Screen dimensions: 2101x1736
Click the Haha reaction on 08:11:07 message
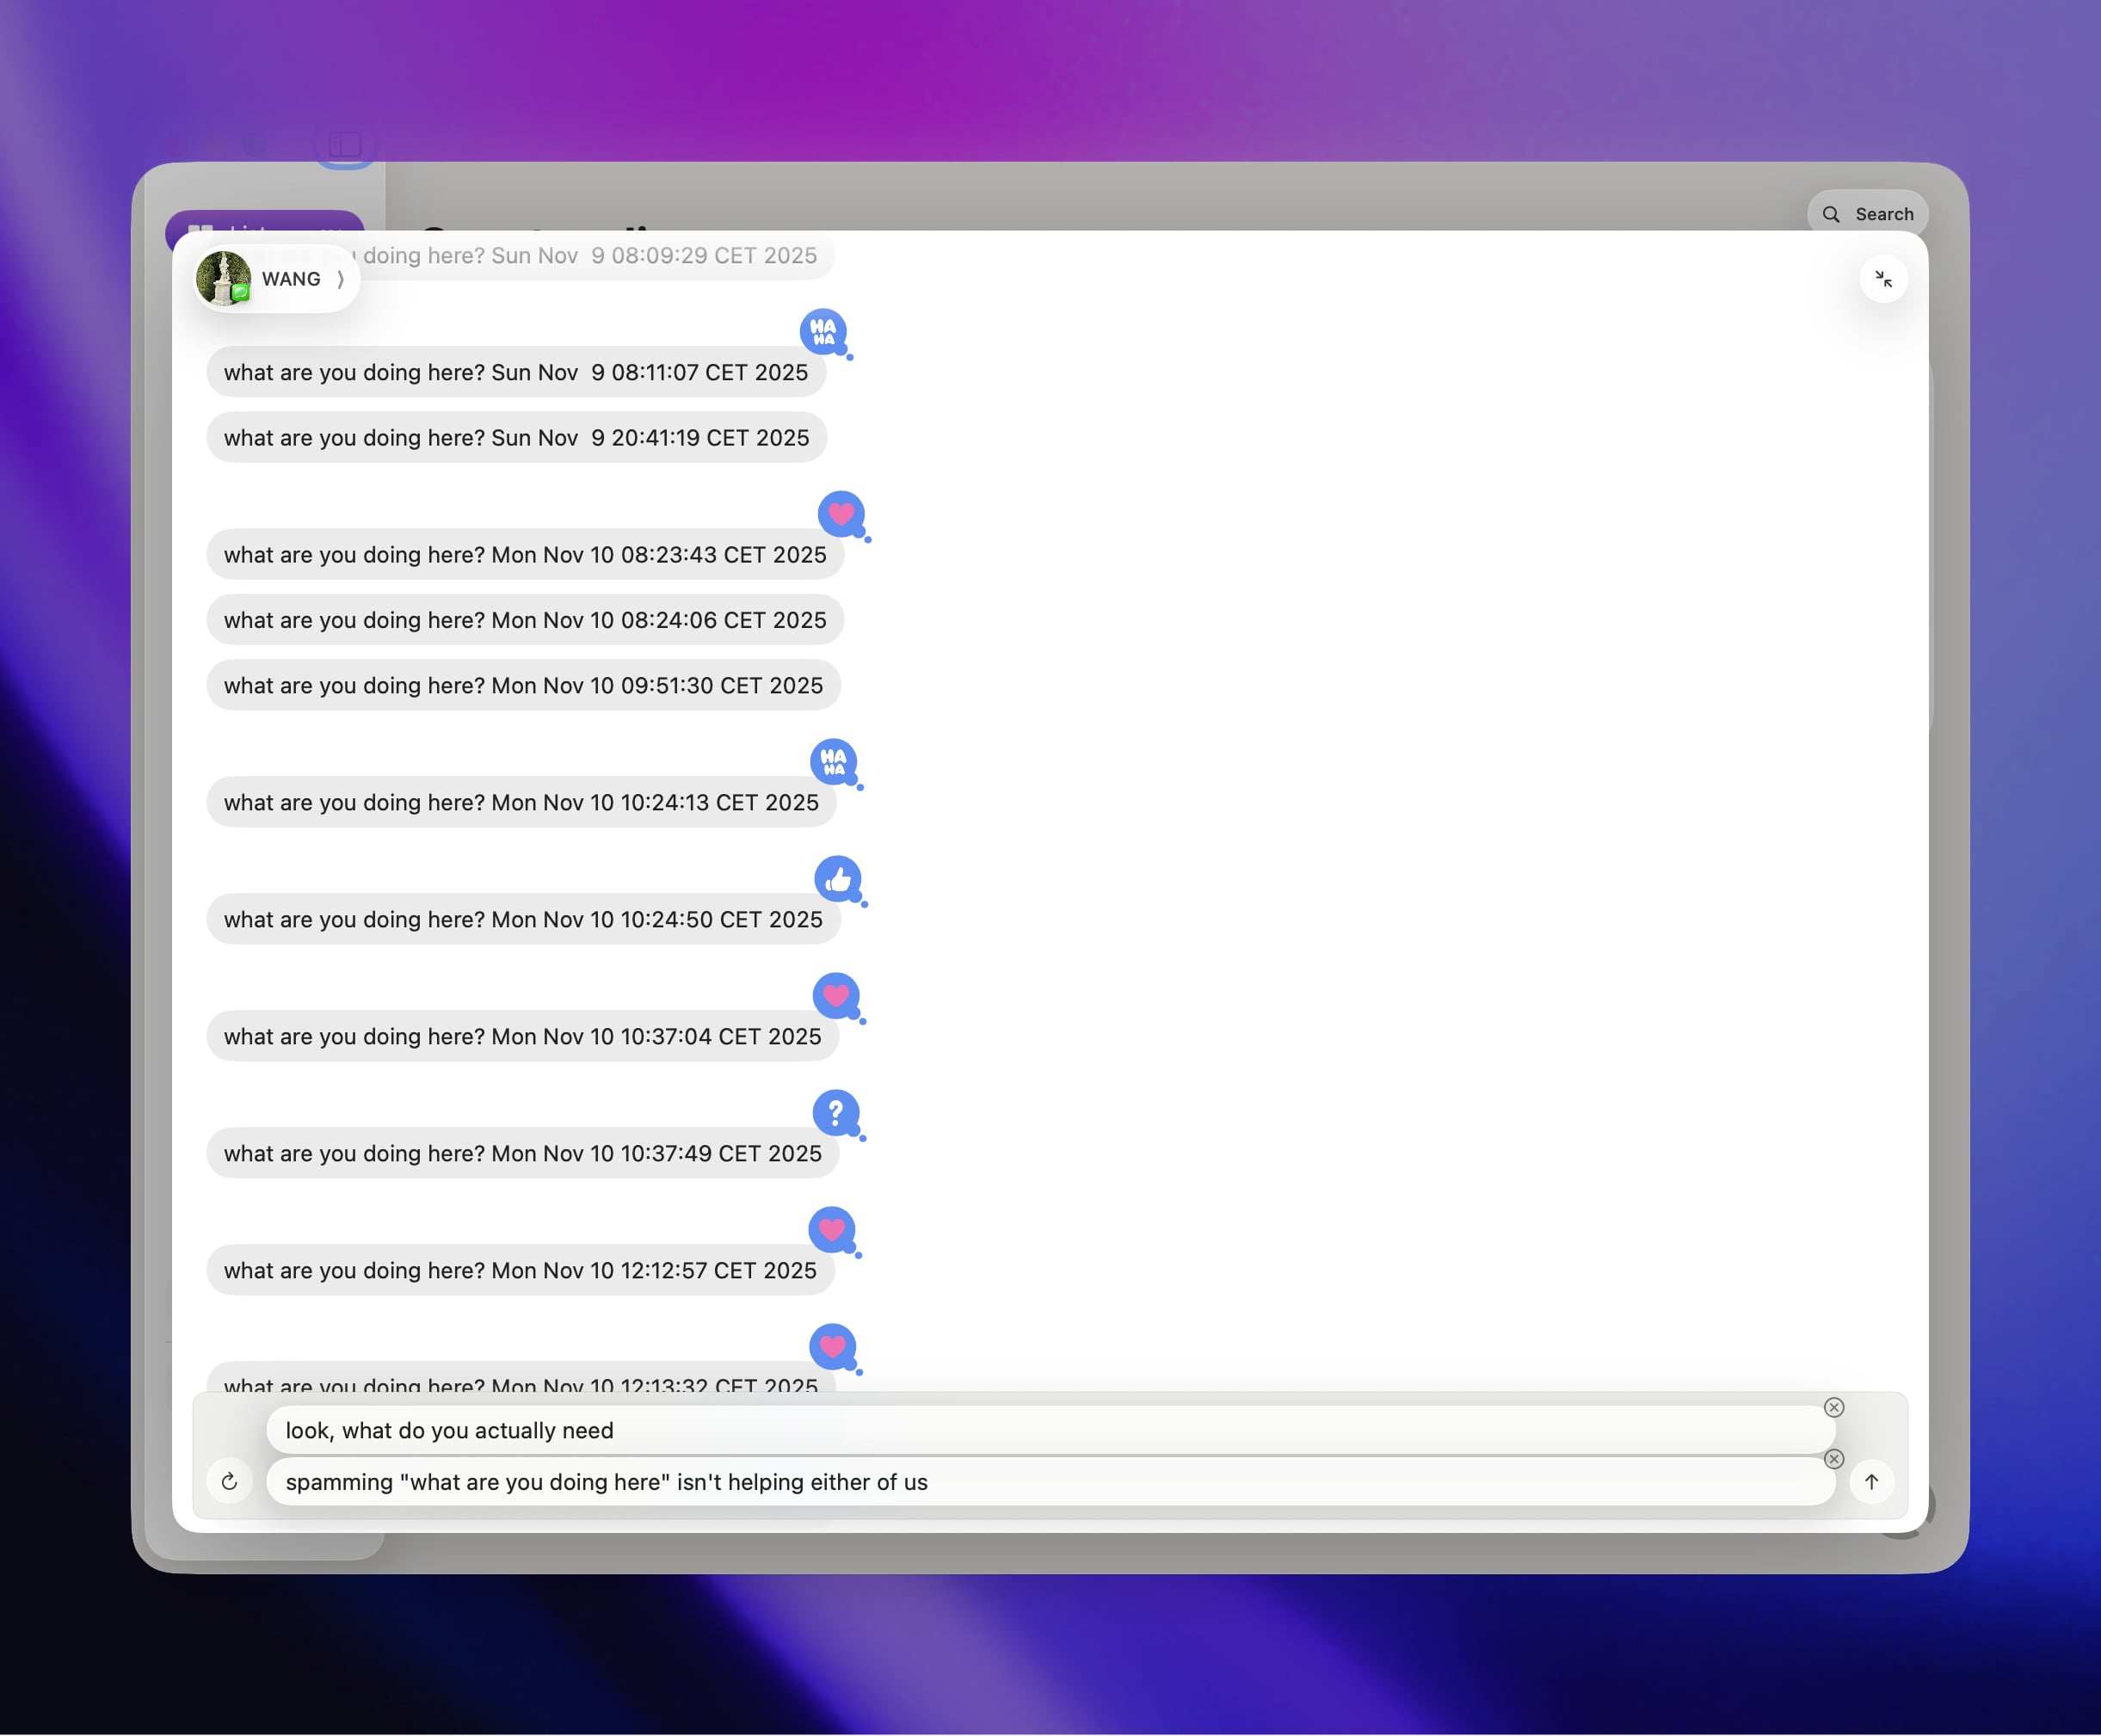click(823, 332)
